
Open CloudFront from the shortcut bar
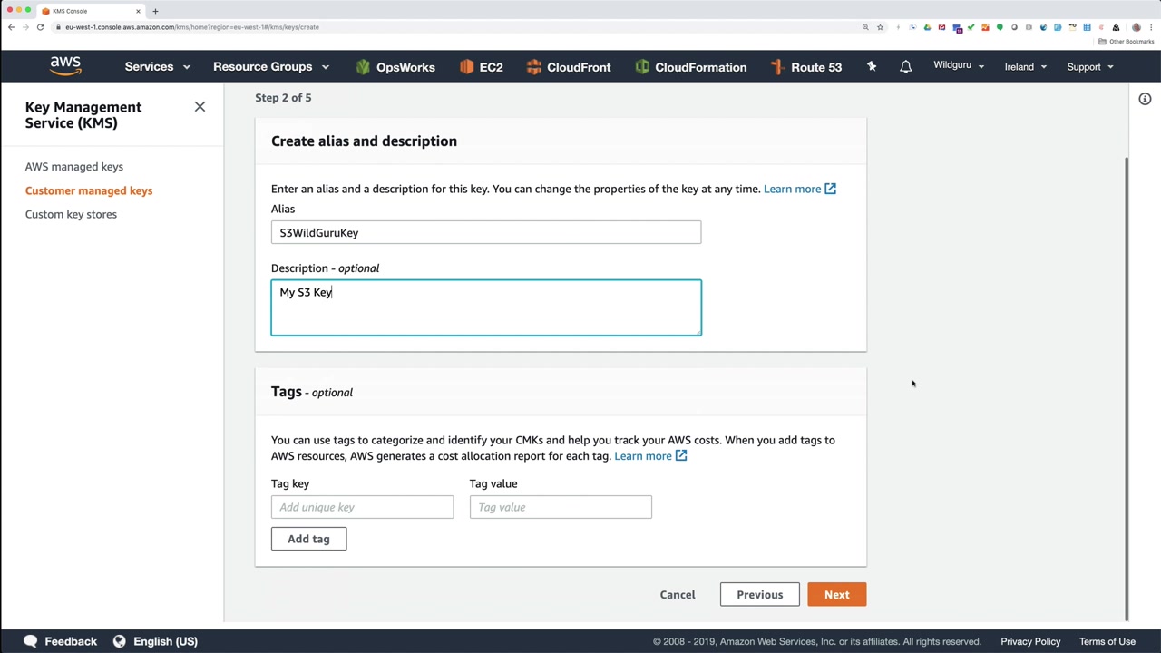coord(568,67)
